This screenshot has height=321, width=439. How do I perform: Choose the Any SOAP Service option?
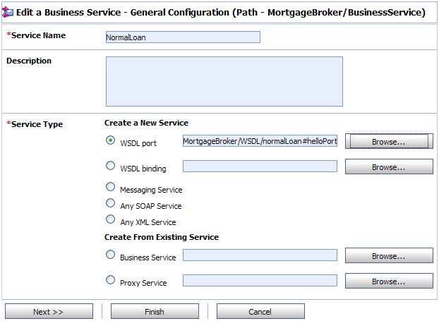110,203
